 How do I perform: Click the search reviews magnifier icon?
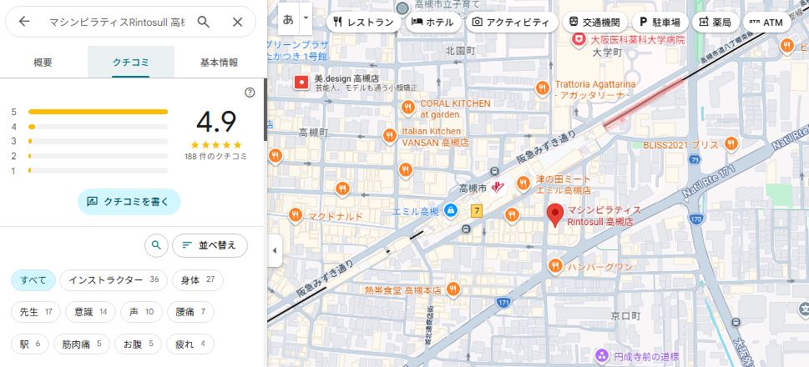point(155,245)
